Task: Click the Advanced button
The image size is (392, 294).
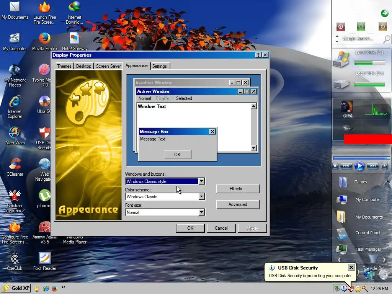Action: tap(237, 204)
